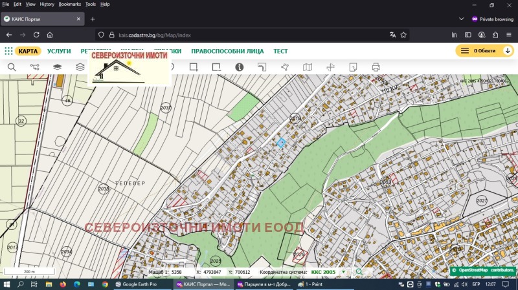
Task: Open the File menu
Action: (x=6, y=5)
